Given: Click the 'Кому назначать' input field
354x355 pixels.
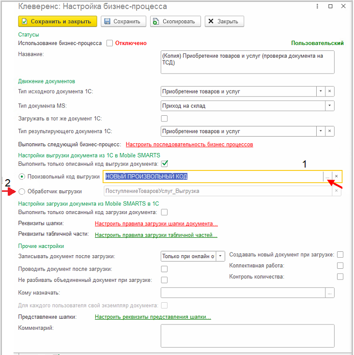Looking at the screenshot, I should point(243,293).
